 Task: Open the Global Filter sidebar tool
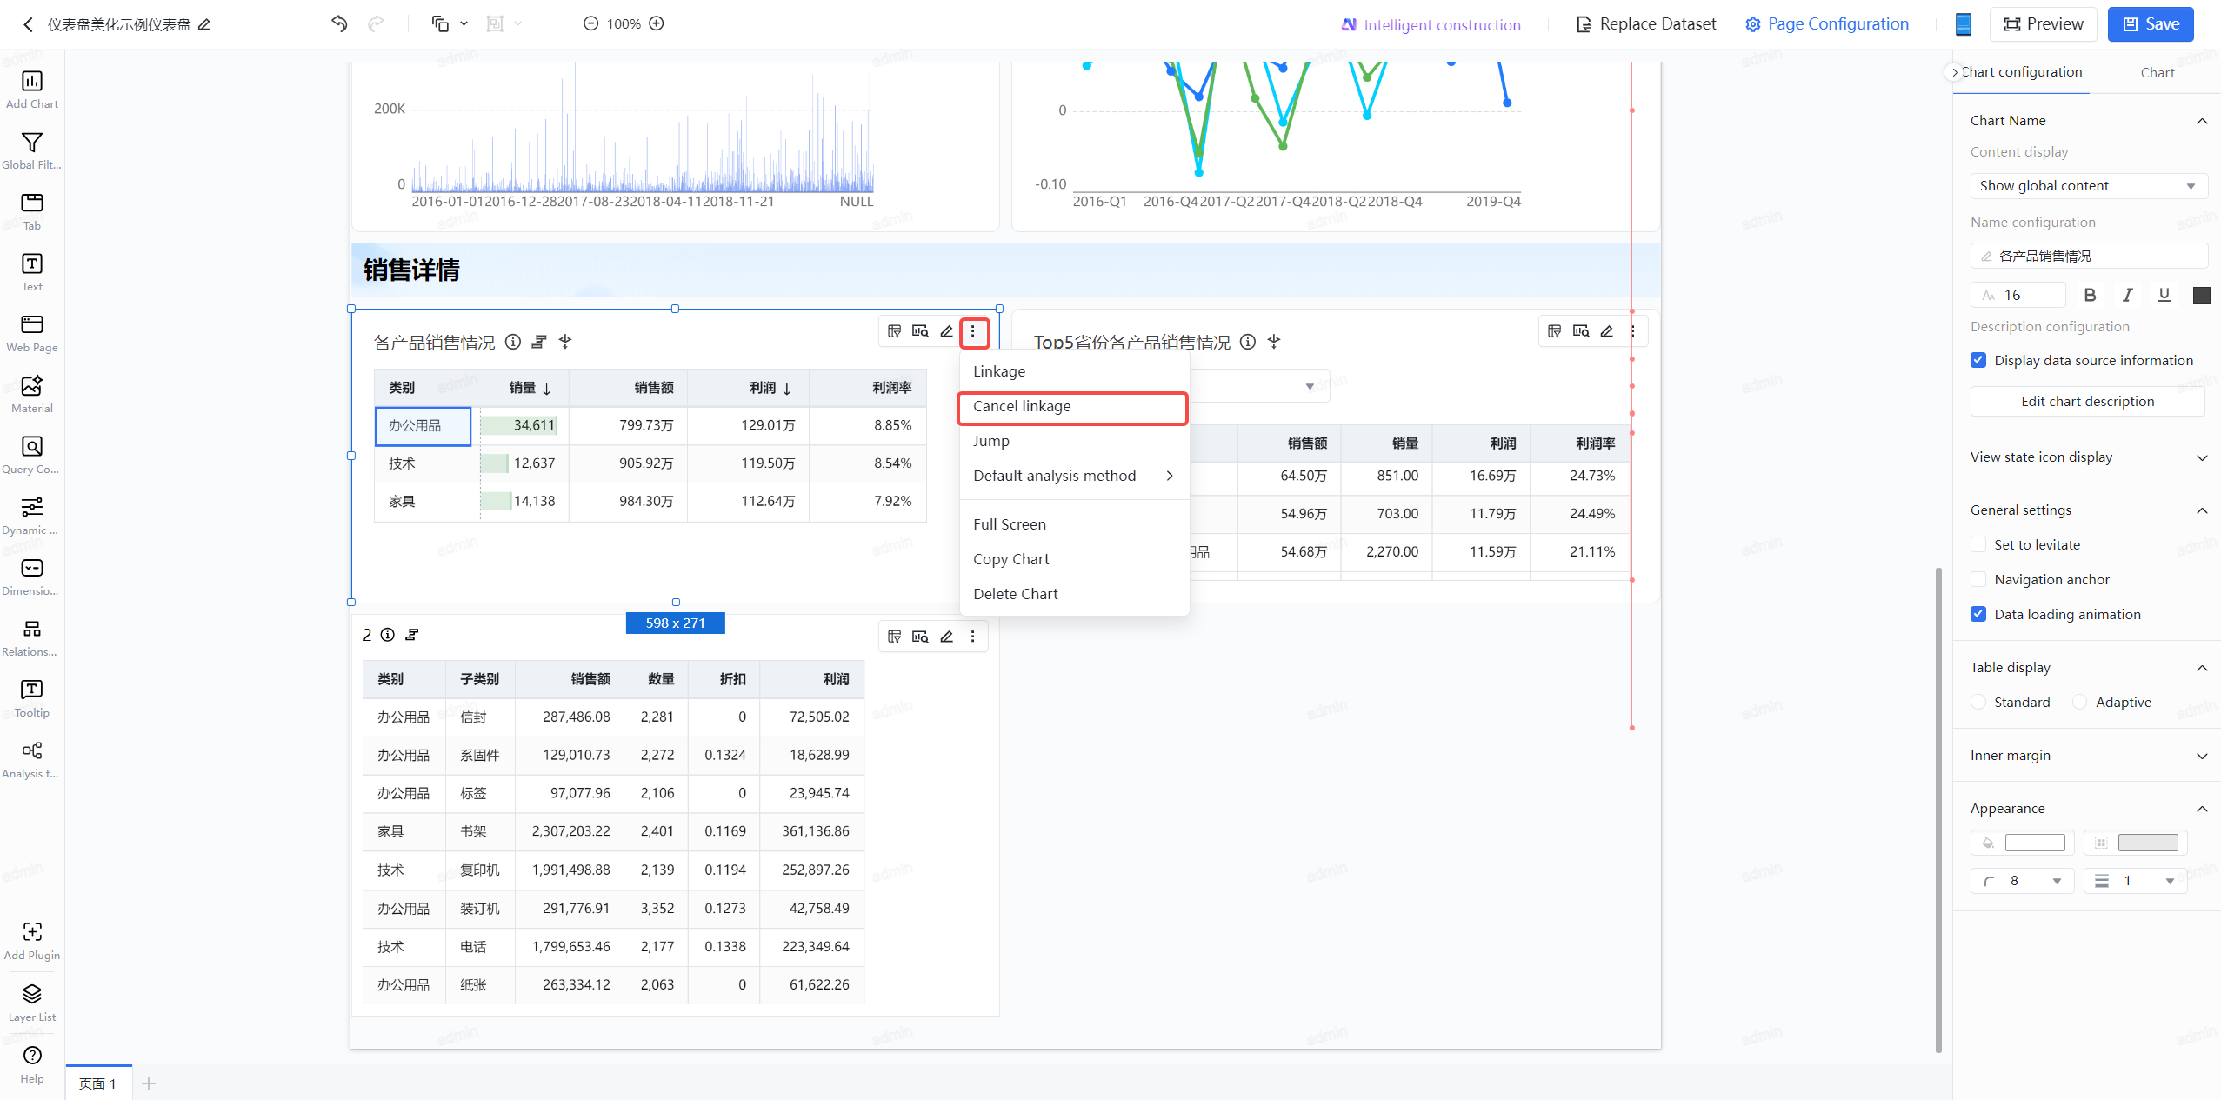(x=32, y=150)
